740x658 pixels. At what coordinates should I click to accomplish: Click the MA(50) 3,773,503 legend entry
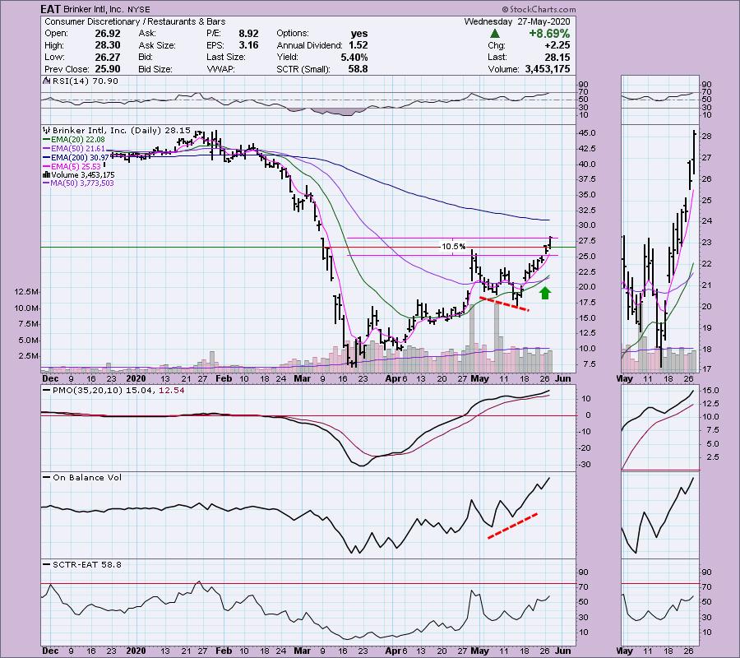click(78, 183)
